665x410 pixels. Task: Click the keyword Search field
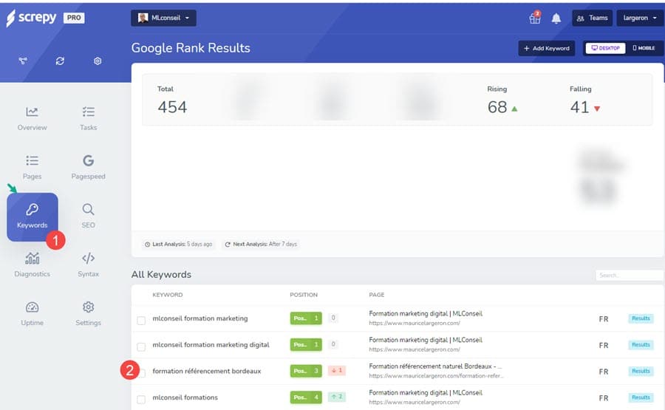629,275
